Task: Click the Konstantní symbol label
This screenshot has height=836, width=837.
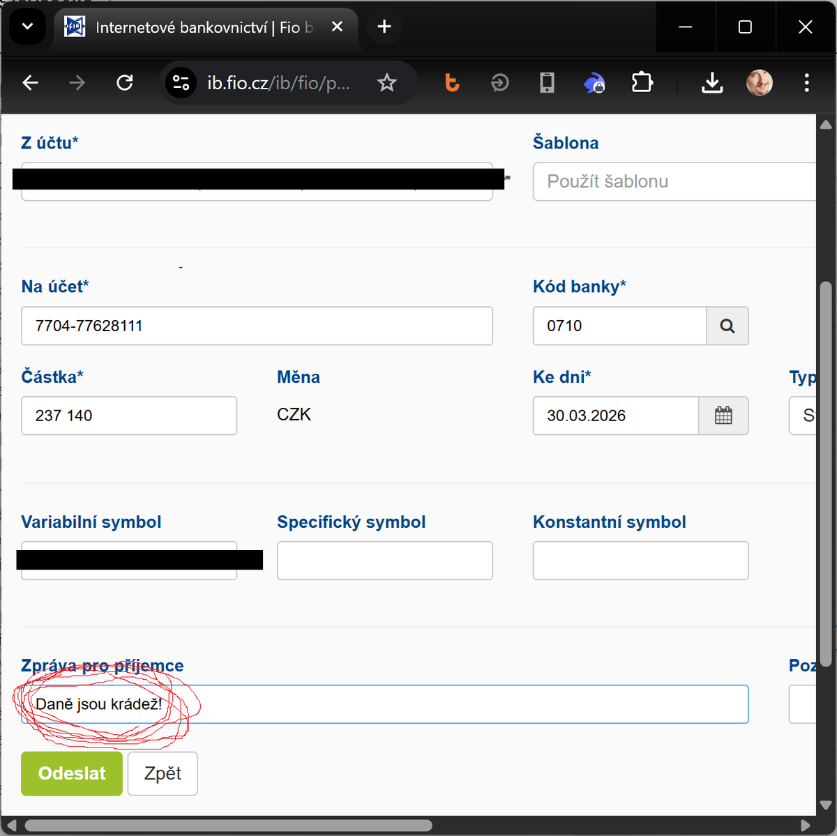Action: pyautogui.click(x=610, y=522)
